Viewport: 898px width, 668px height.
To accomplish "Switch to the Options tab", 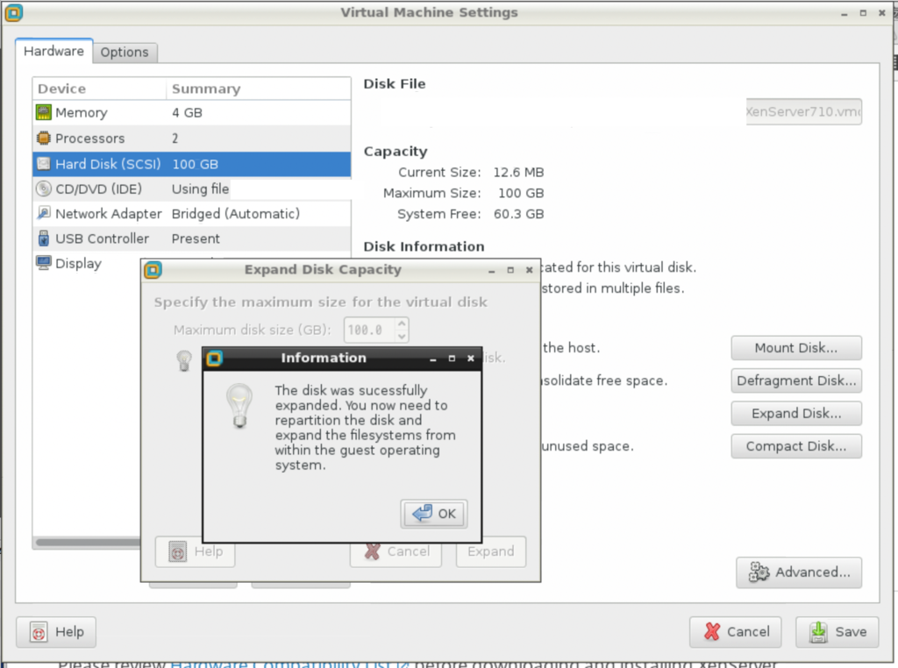I will pyautogui.click(x=125, y=52).
